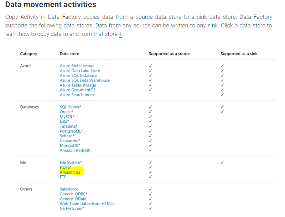Click the source checkmark for Cassandra
This screenshot has height=217, width=285.
(x=150, y=141)
